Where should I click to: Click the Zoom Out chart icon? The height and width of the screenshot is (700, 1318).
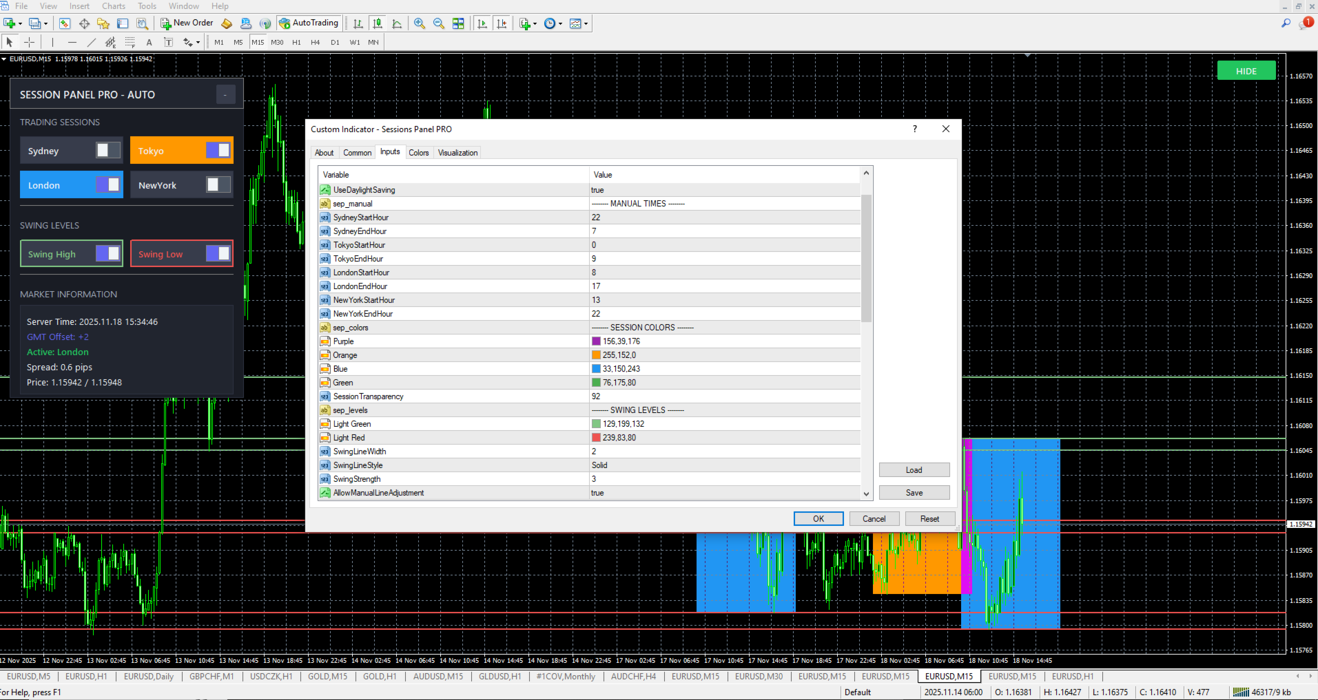(x=439, y=23)
